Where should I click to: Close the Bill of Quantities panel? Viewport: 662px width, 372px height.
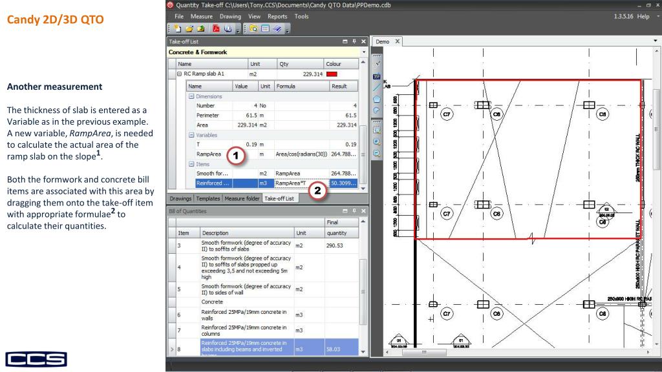pyautogui.click(x=363, y=211)
